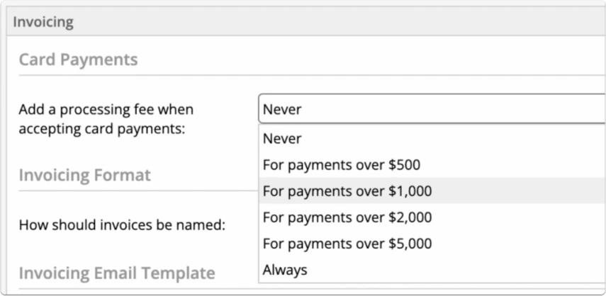Choose For payments over $500
The image size is (606, 296).
[x=432, y=165]
